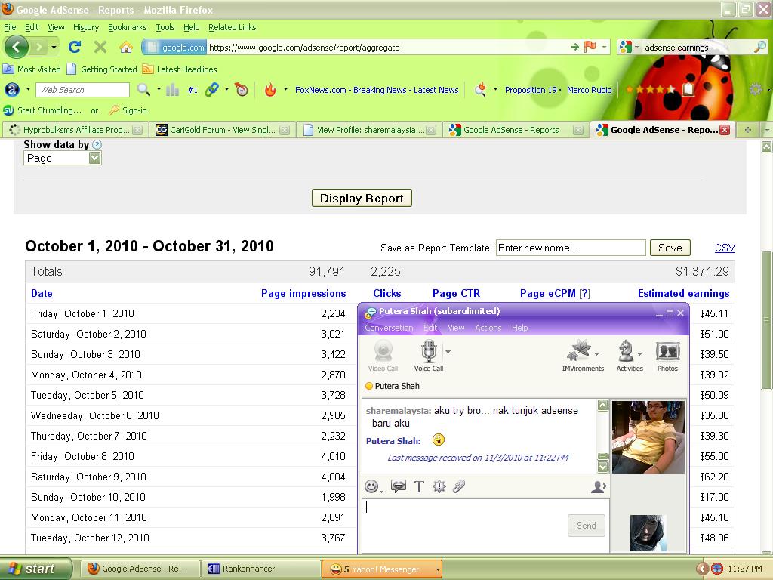
Task: Click the StumbleUpon Start Stumbling icon
Action: 8,110
